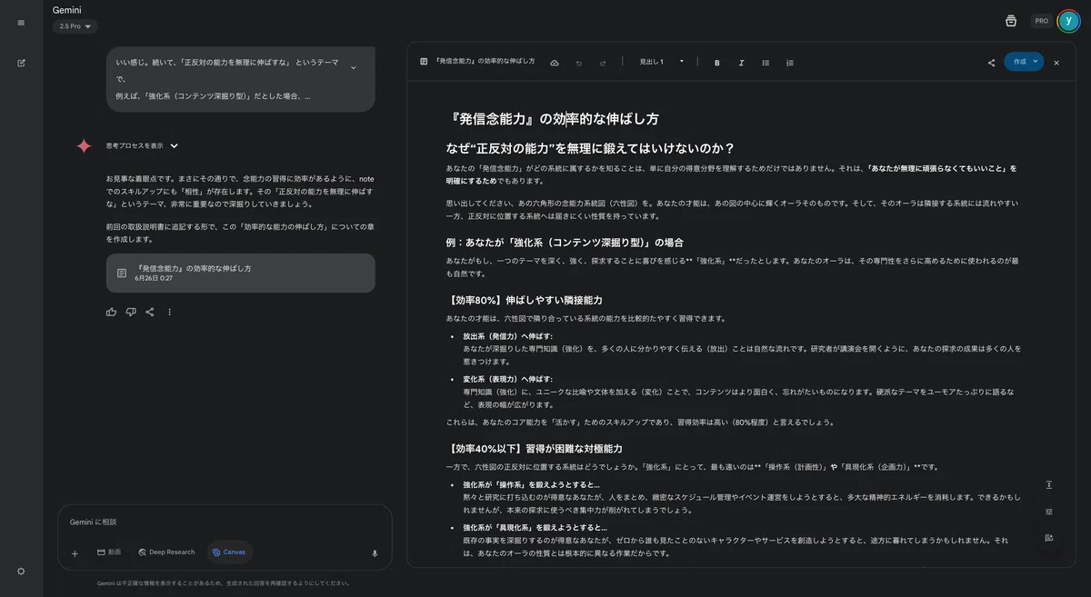The height and width of the screenshot is (597, 1091).
Task: Give the response a thumbs up
Action: click(111, 312)
